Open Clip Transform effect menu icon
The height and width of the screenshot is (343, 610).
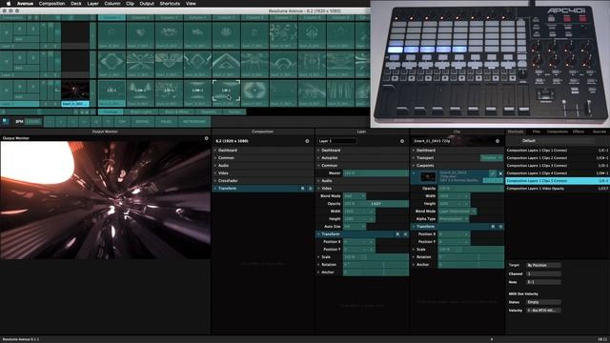tap(500, 227)
